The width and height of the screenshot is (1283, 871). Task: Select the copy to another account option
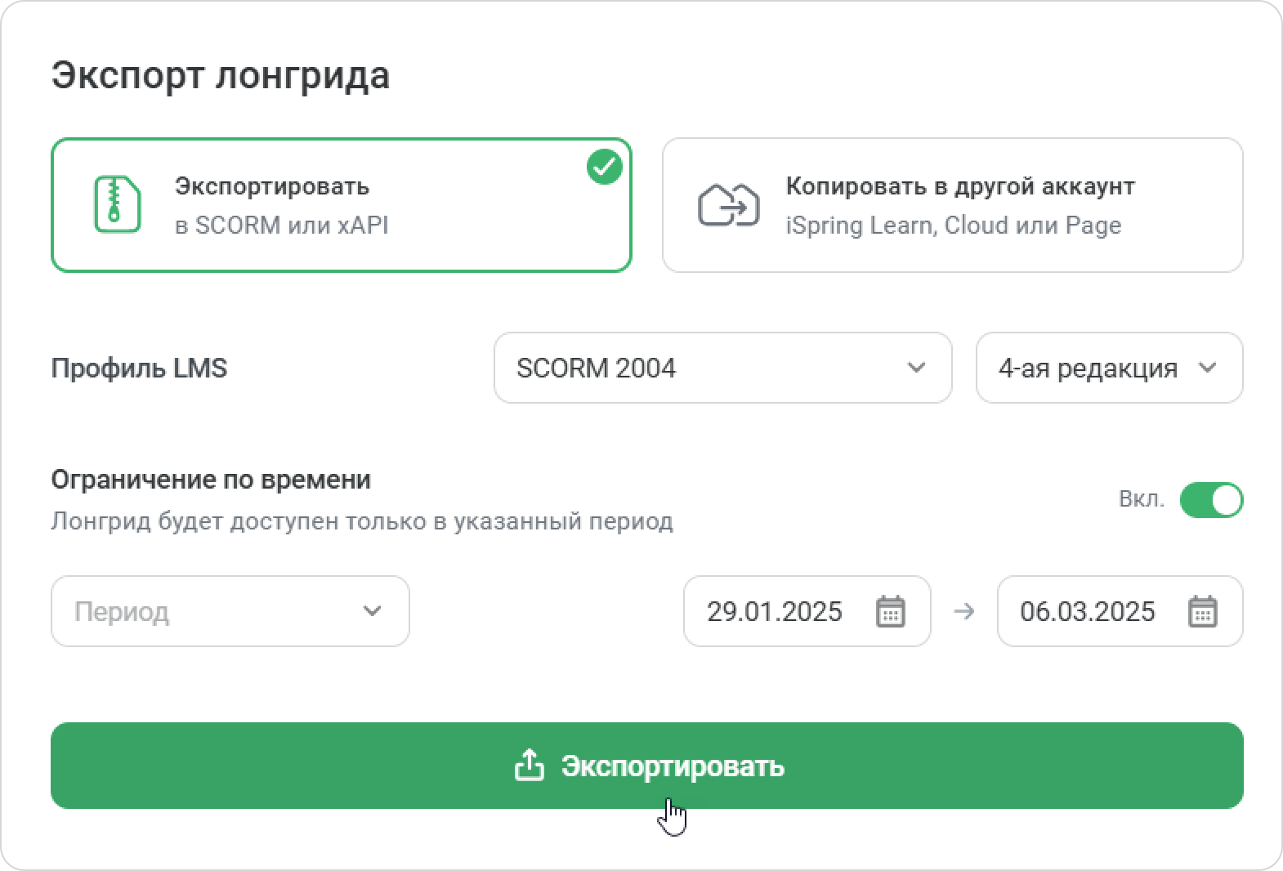952,205
